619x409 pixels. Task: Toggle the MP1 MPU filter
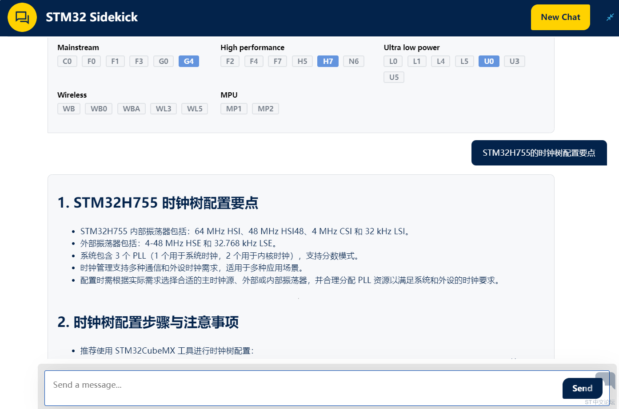point(234,108)
